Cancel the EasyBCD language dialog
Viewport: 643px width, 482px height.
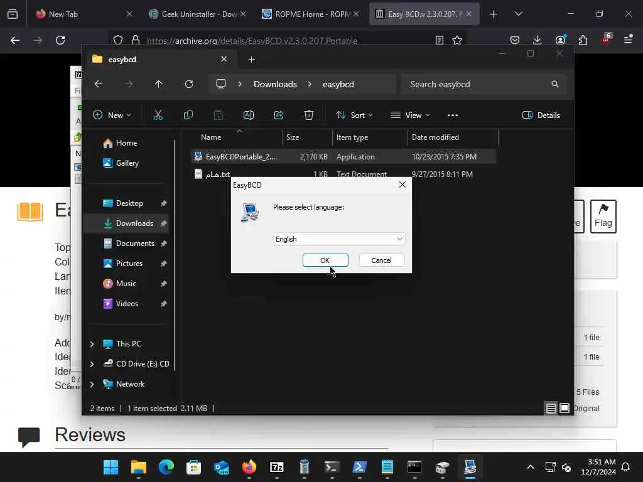(x=381, y=260)
